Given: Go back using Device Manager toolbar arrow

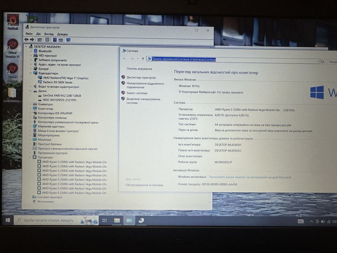Looking at the screenshot, I should click(26, 39).
